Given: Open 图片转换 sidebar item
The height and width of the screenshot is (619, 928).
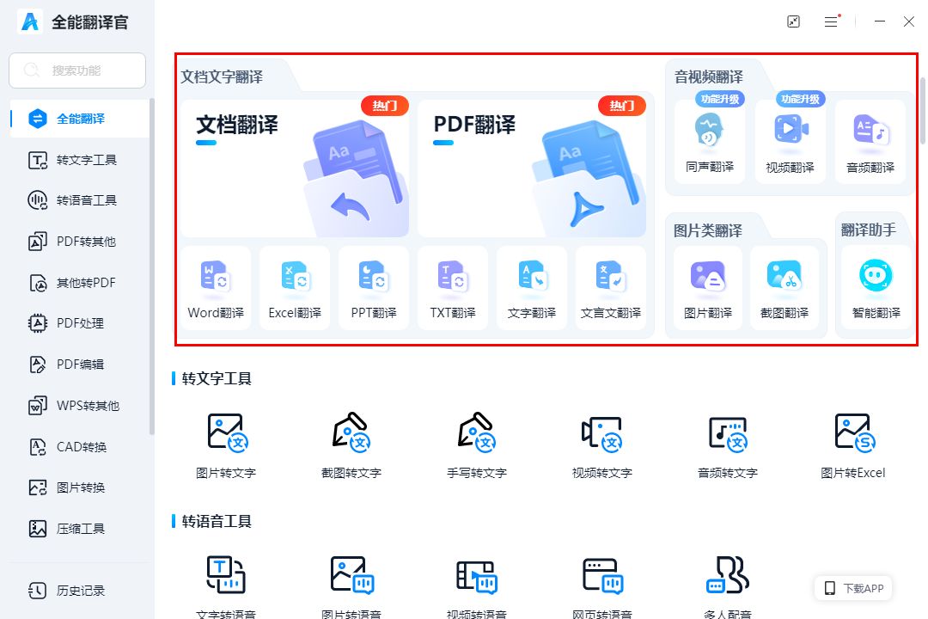Looking at the screenshot, I should (x=79, y=487).
